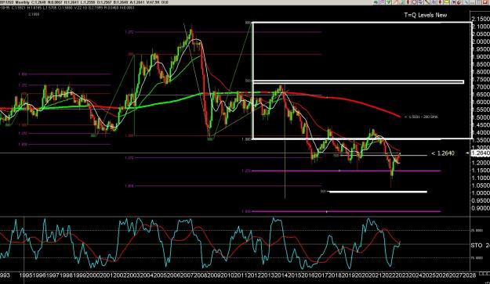
Task: Click the 1.7500 price axis label
Action: [481, 80]
